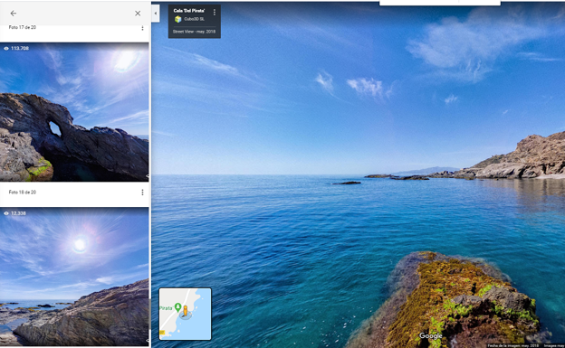The image size is (565, 348).
Task: Click the eye icon showing 113.708 views
Action: coord(6,48)
